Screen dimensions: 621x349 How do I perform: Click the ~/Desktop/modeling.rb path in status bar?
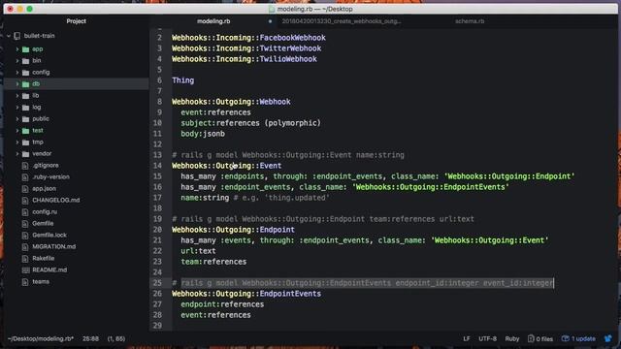pyautogui.click(x=41, y=339)
